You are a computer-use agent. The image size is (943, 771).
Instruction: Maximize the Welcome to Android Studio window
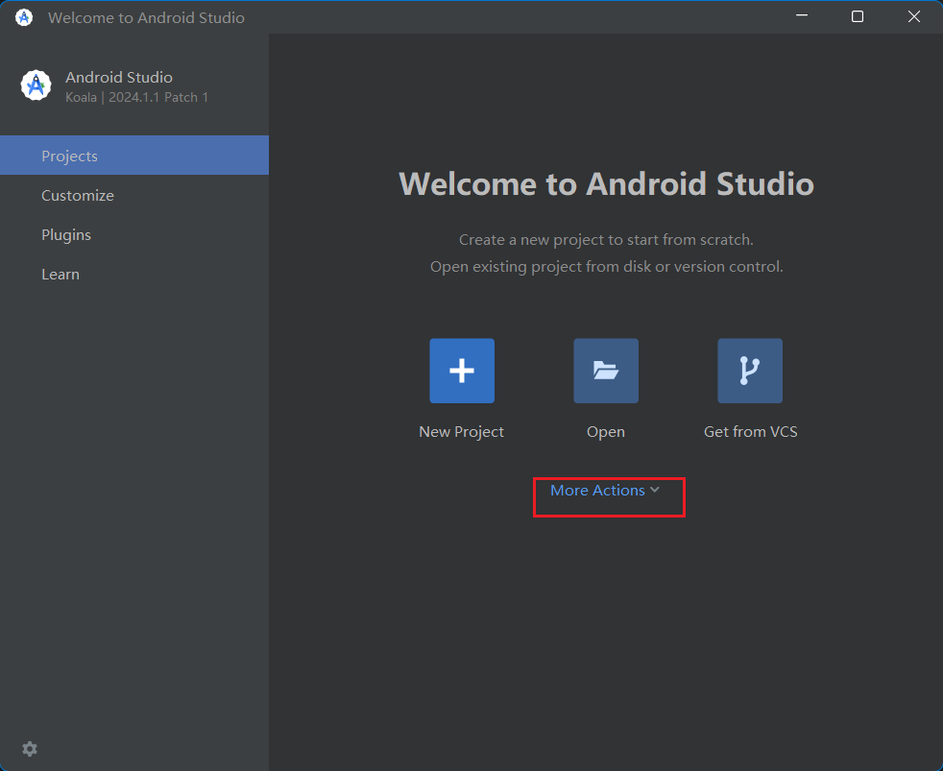point(858,16)
